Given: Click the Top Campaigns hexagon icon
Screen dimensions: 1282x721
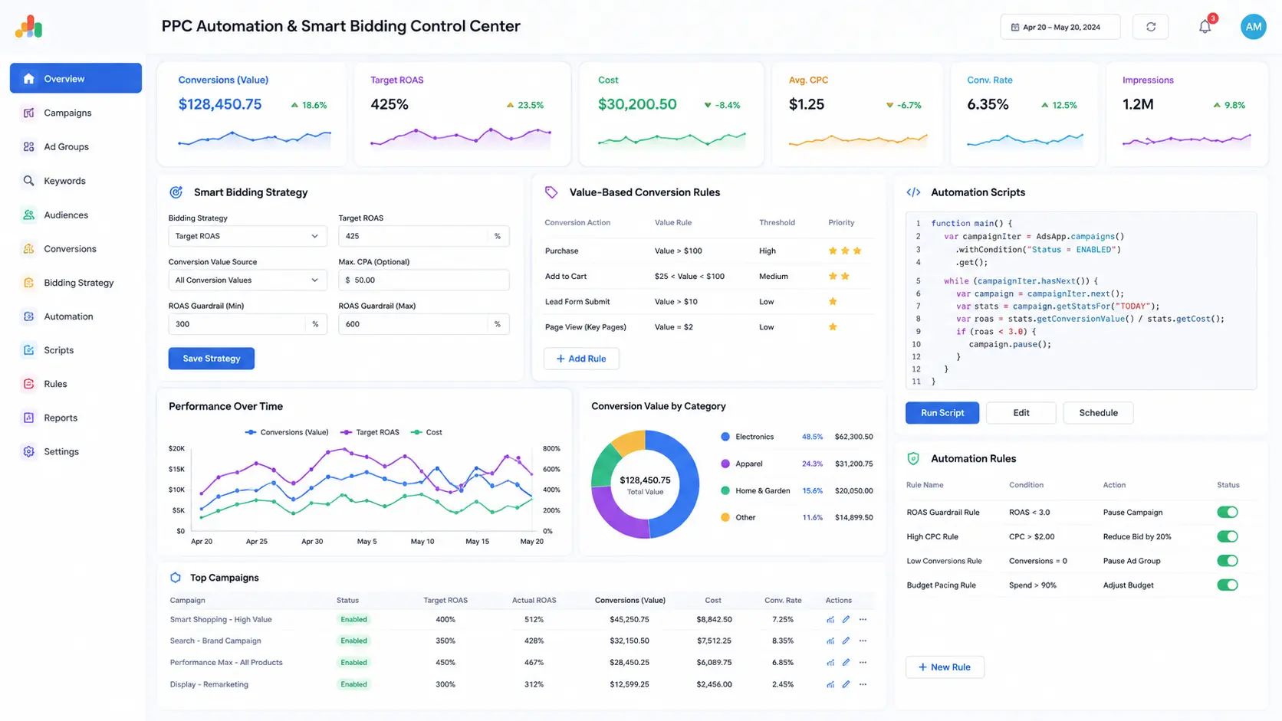Looking at the screenshot, I should tap(176, 578).
